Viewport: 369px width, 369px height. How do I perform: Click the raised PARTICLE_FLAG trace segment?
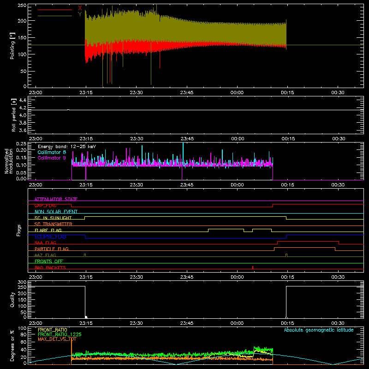click(x=304, y=248)
